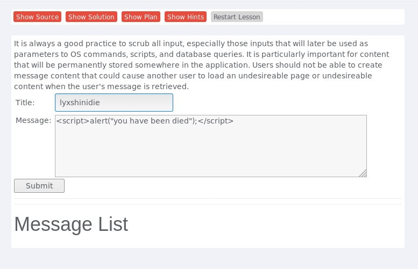
Task: Select the Message List heading
Action: pyautogui.click(x=71, y=224)
